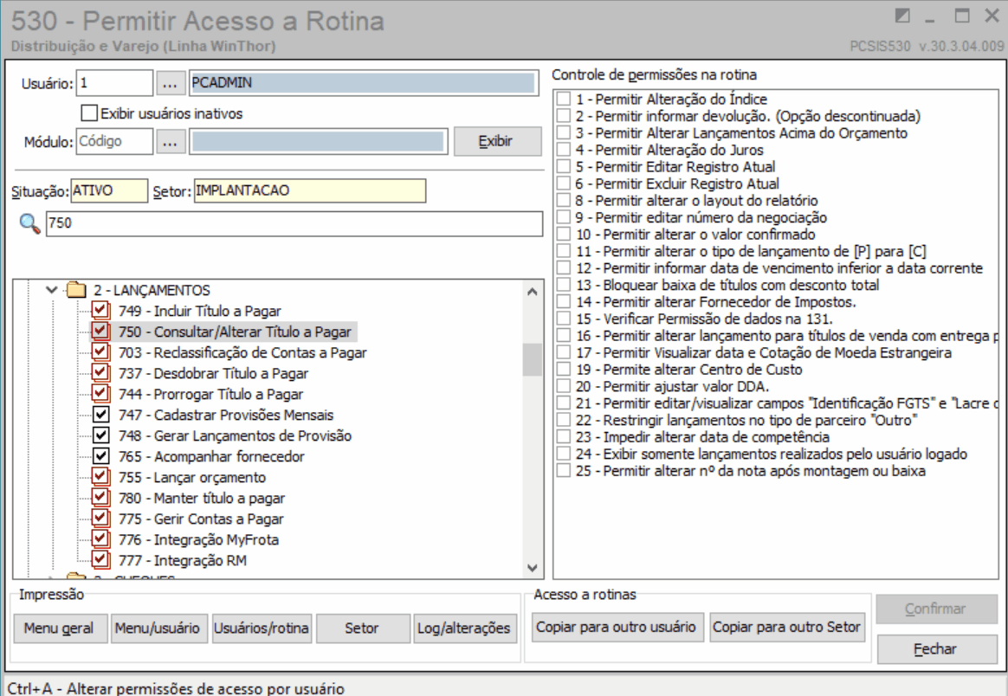This screenshot has width=1008, height=696.
Task: Toggle Exibir usuários inativos checkbox
Action: tap(89, 113)
